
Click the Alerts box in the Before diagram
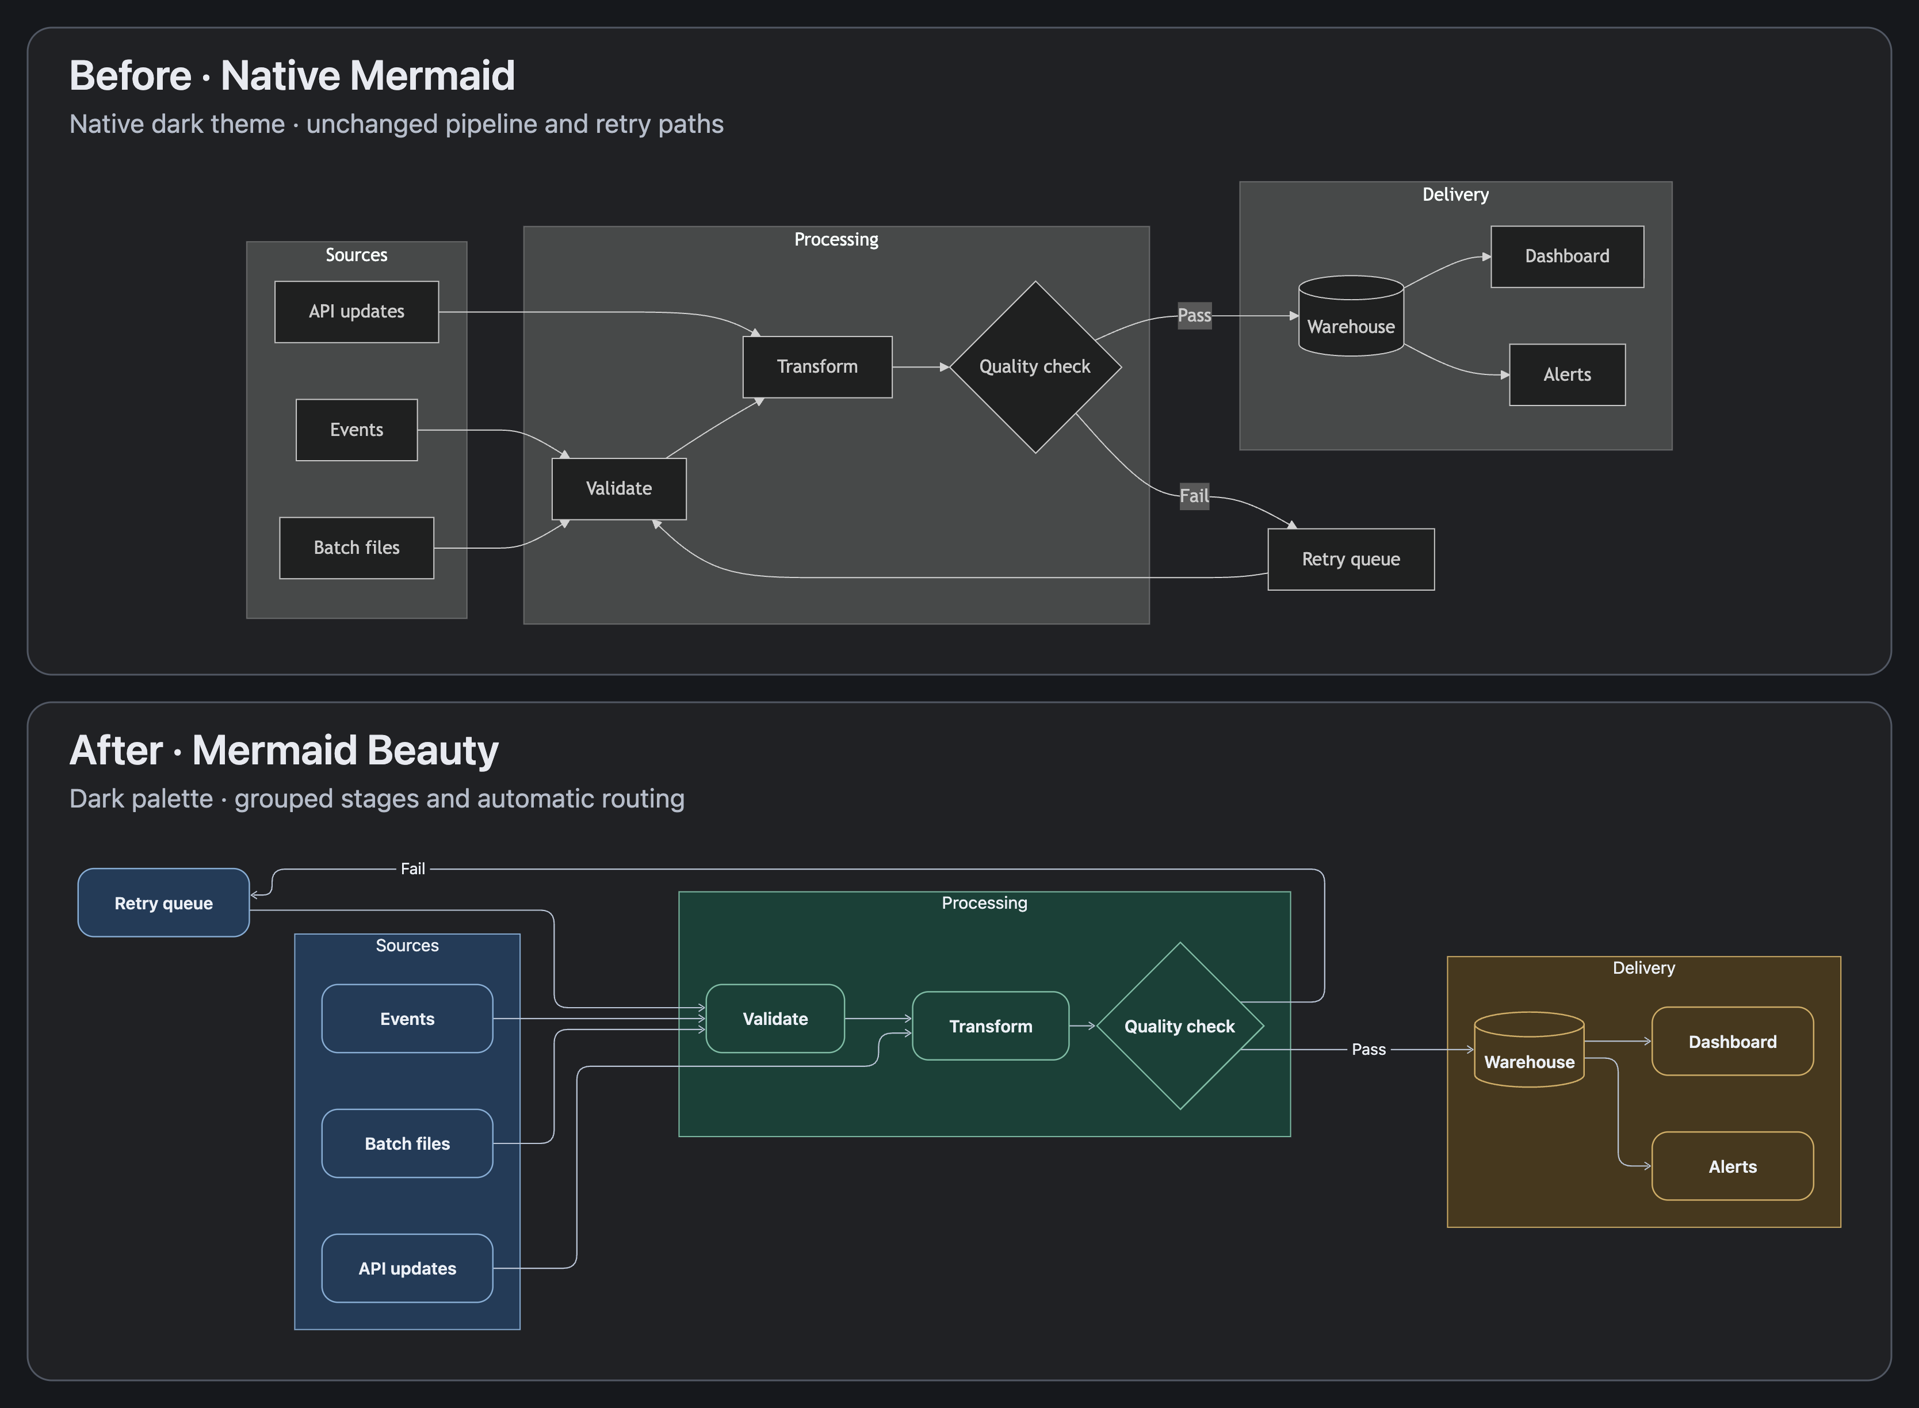[1567, 375]
